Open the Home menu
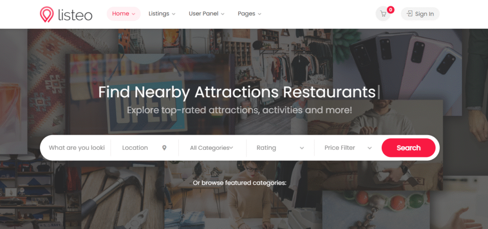This screenshot has width=488, height=229. pyautogui.click(x=123, y=14)
